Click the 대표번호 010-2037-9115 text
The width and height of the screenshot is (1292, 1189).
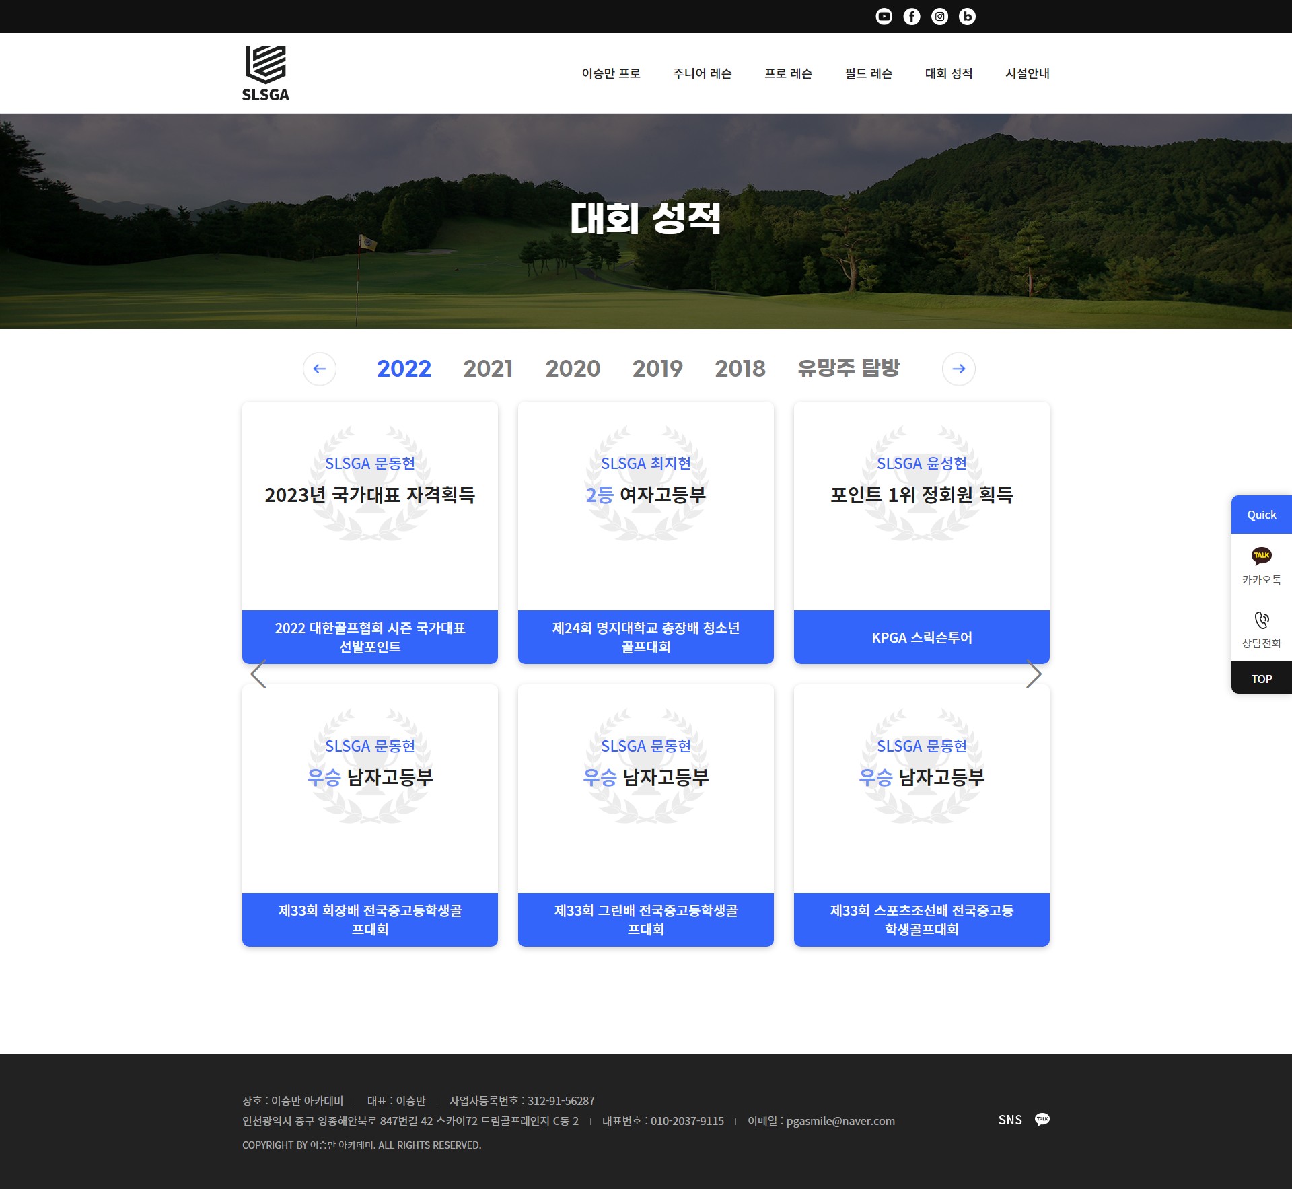663,1121
